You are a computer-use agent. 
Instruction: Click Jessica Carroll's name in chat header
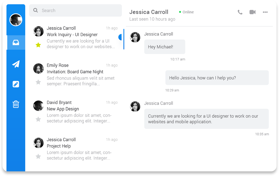(149, 12)
